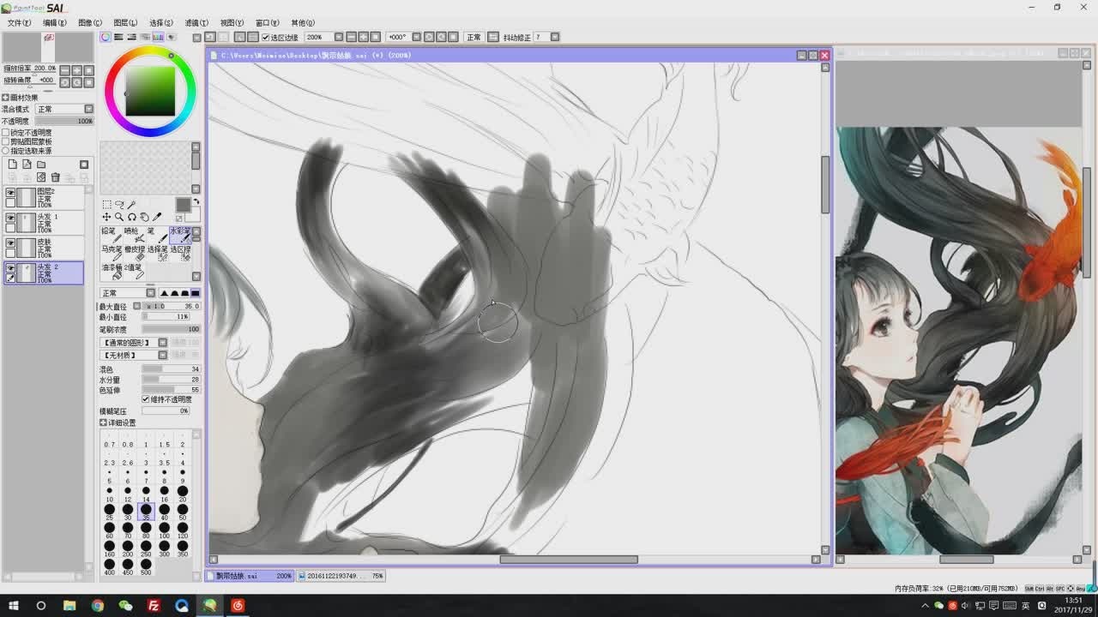Select the 铅笔 (pencil) brush tool
The width and height of the screenshot is (1098, 617).
coord(111,234)
